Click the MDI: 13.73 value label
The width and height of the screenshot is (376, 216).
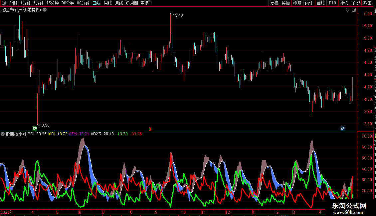coord(58,134)
